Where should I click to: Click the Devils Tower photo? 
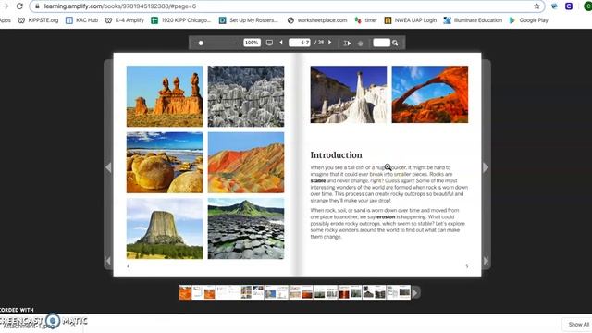pyautogui.click(x=165, y=228)
